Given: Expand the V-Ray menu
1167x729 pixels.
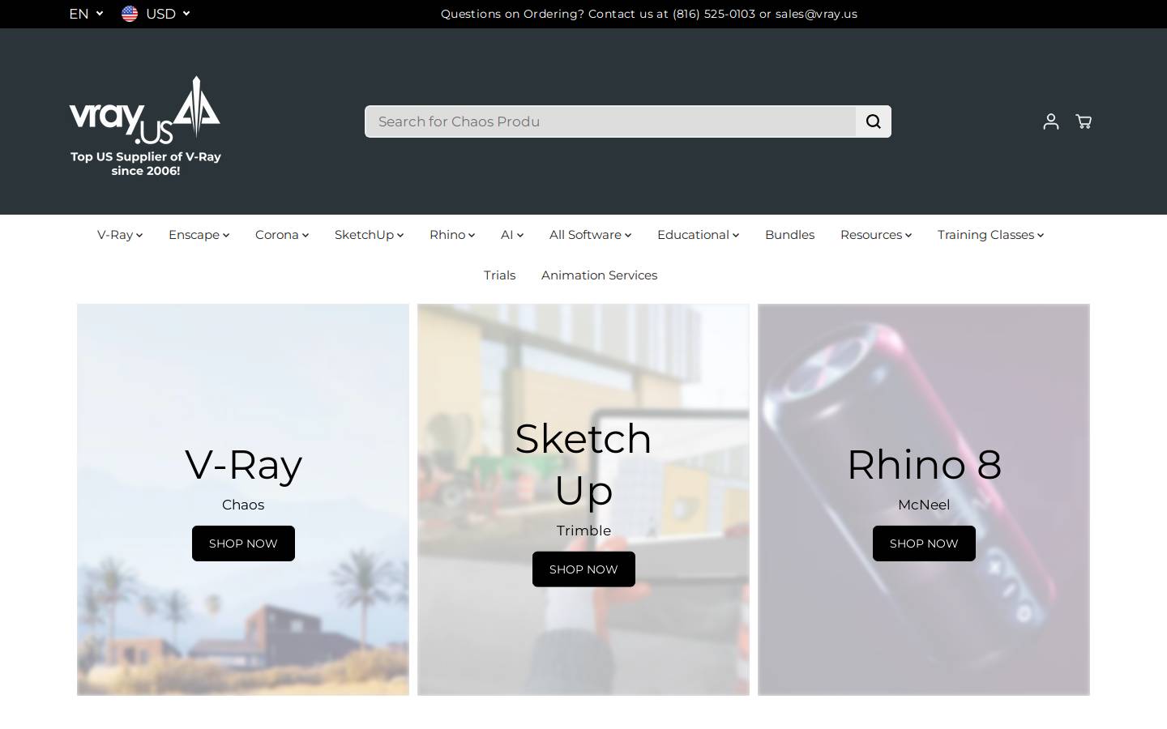Looking at the screenshot, I should pos(120,235).
